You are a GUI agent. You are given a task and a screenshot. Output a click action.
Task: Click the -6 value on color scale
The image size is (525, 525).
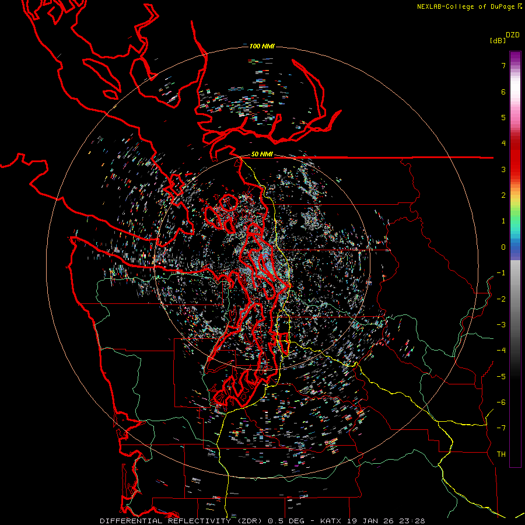tap(501, 402)
